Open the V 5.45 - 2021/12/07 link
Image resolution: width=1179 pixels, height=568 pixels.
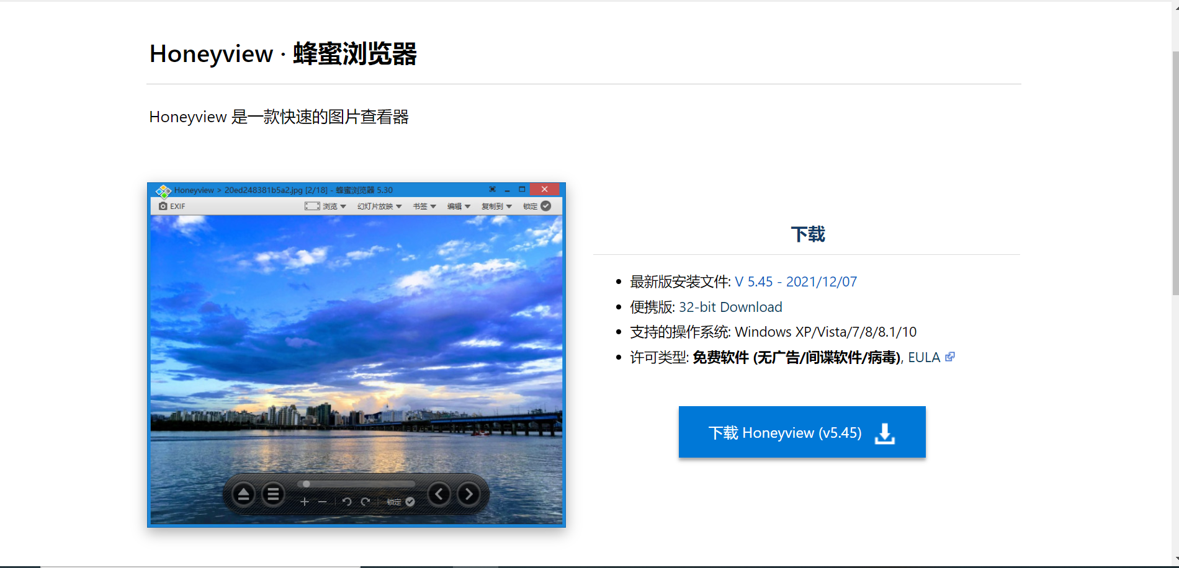tap(796, 282)
